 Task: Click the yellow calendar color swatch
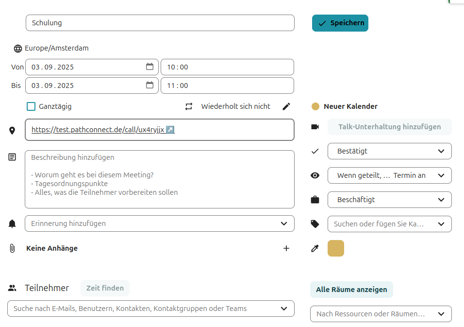pos(335,248)
